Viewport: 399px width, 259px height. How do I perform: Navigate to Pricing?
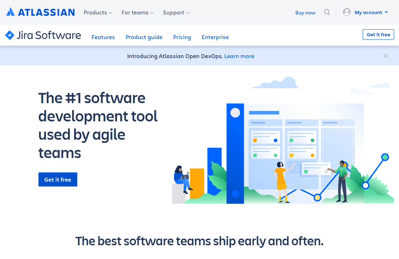[x=182, y=37]
